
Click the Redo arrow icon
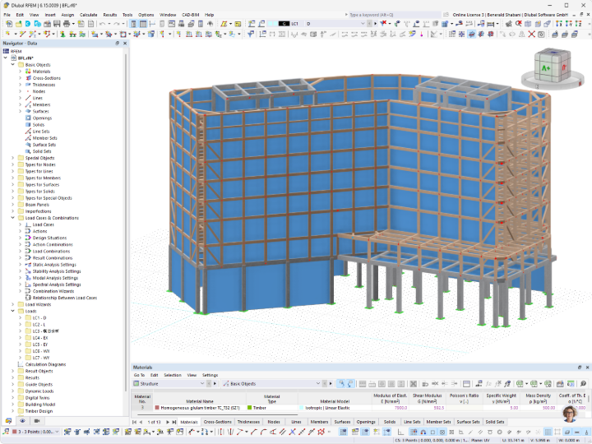(x=117, y=24)
